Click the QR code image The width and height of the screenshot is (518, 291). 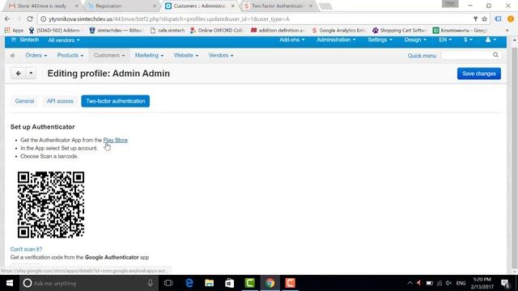click(x=51, y=205)
